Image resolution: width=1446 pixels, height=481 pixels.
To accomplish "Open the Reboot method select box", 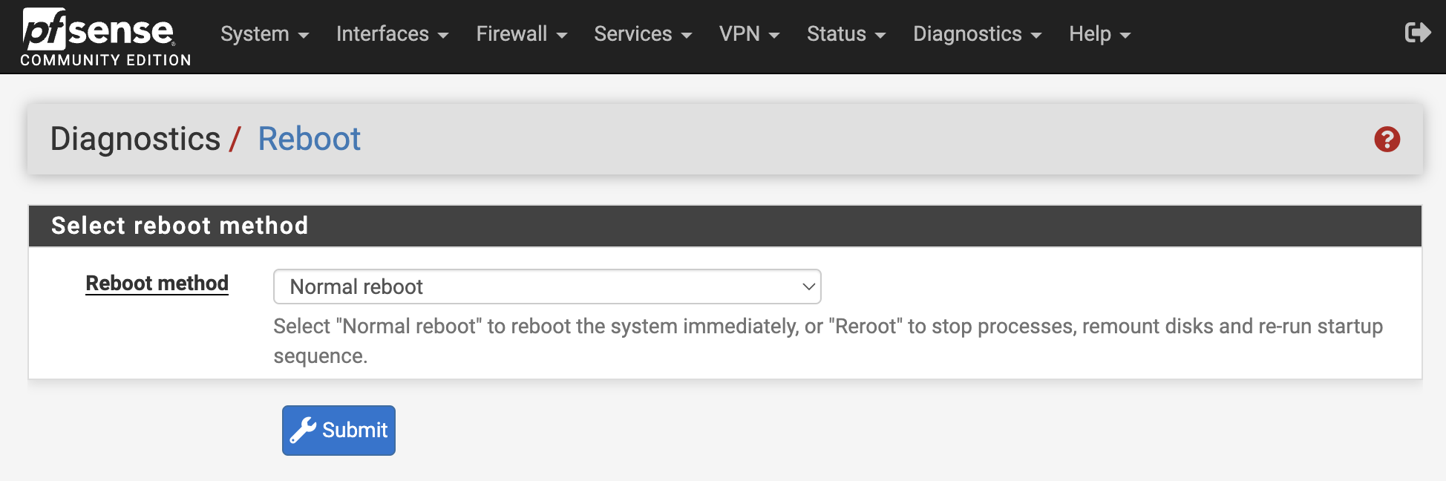I will 546,287.
